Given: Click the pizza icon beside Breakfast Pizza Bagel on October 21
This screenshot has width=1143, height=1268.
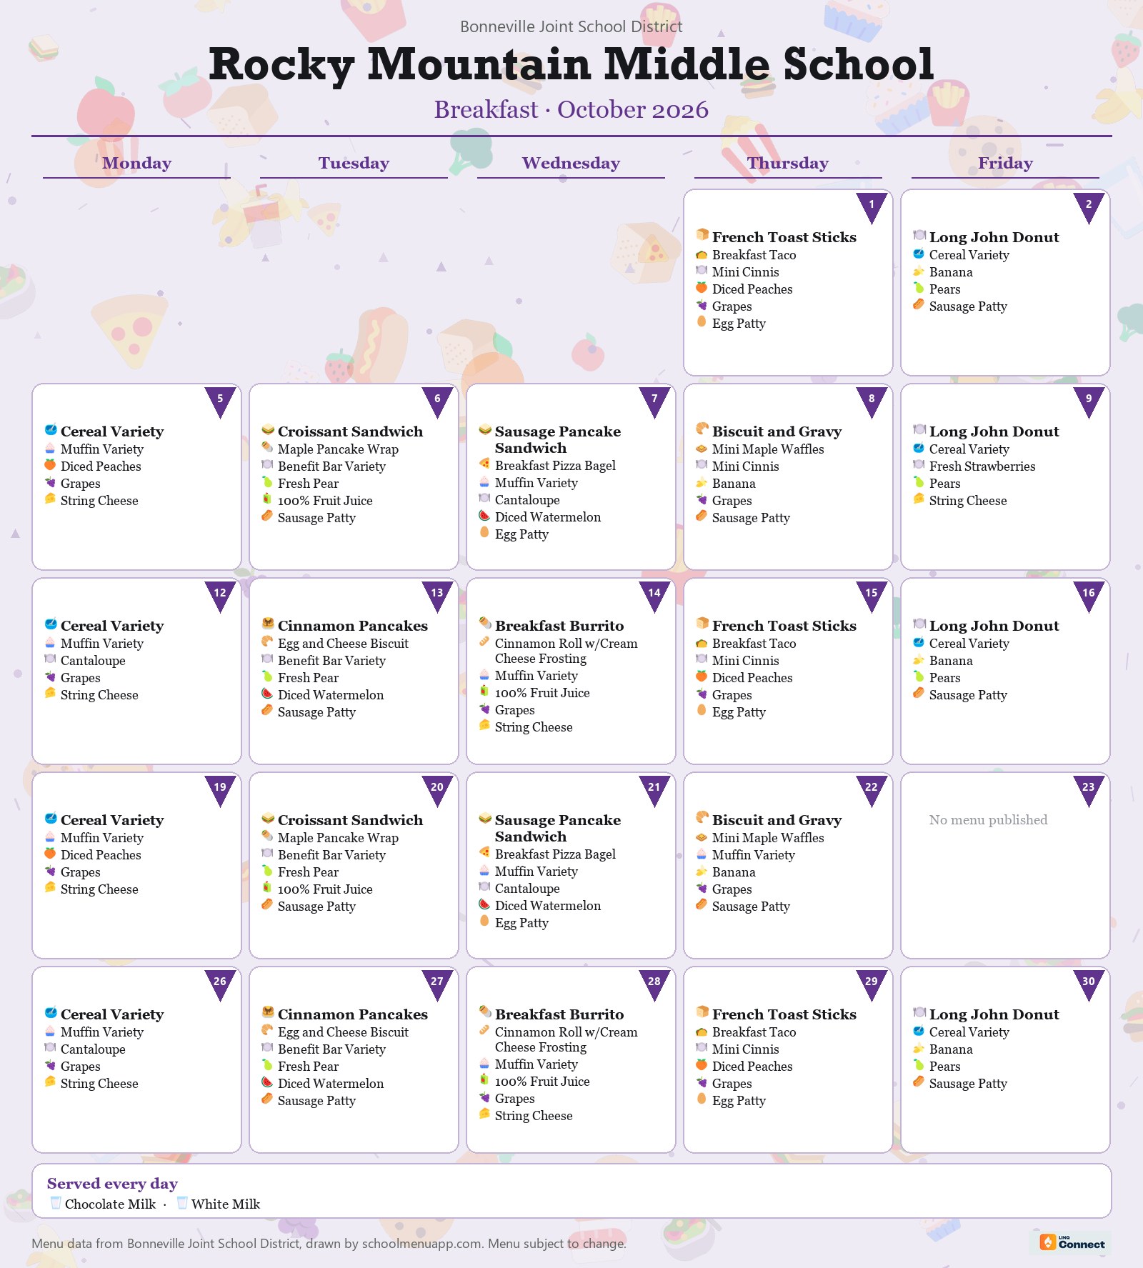Looking at the screenshot, I should 484,854.
